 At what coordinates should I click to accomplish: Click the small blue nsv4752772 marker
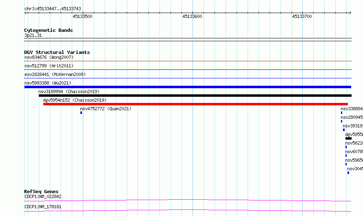click(81, 113)
